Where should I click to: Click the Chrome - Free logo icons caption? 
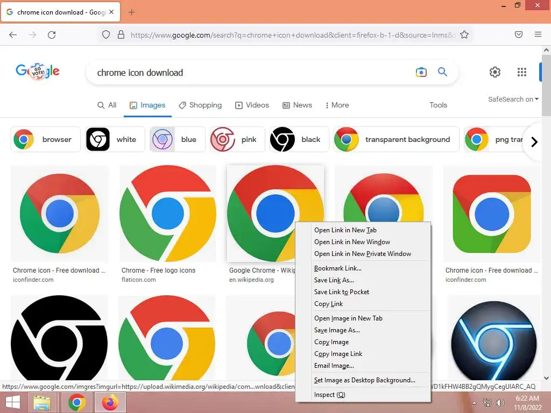pos(159,270)
